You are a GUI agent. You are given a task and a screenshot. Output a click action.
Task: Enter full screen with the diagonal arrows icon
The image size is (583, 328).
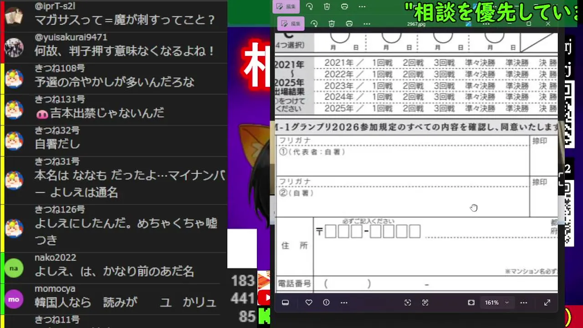pos(547,302)
